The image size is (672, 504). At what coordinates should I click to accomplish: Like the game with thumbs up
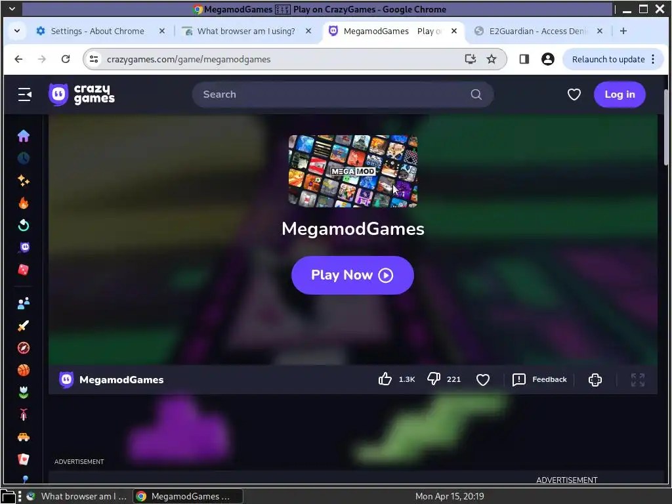pos(385,379)
